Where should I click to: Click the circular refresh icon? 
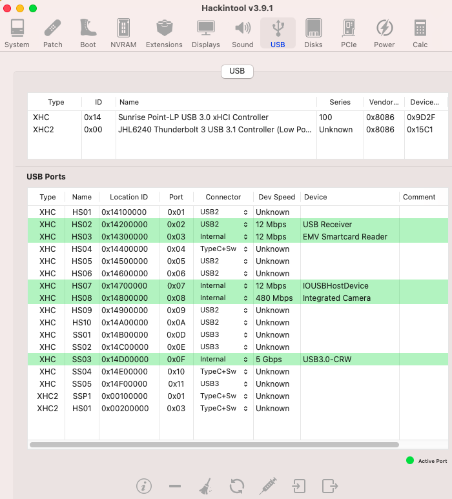tap(237, 486)
